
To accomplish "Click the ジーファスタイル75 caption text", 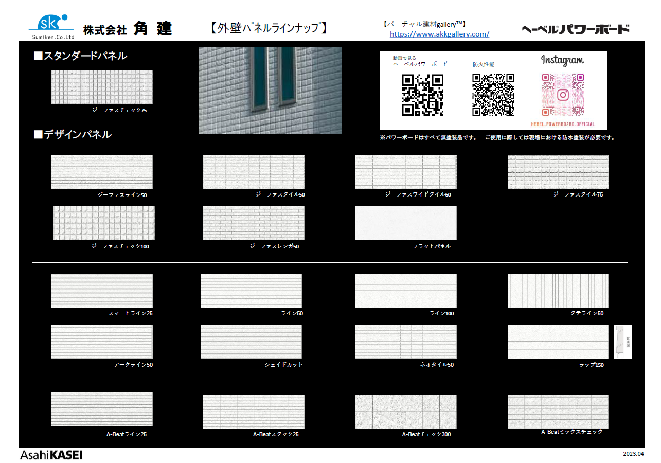I will click(578, 195).
